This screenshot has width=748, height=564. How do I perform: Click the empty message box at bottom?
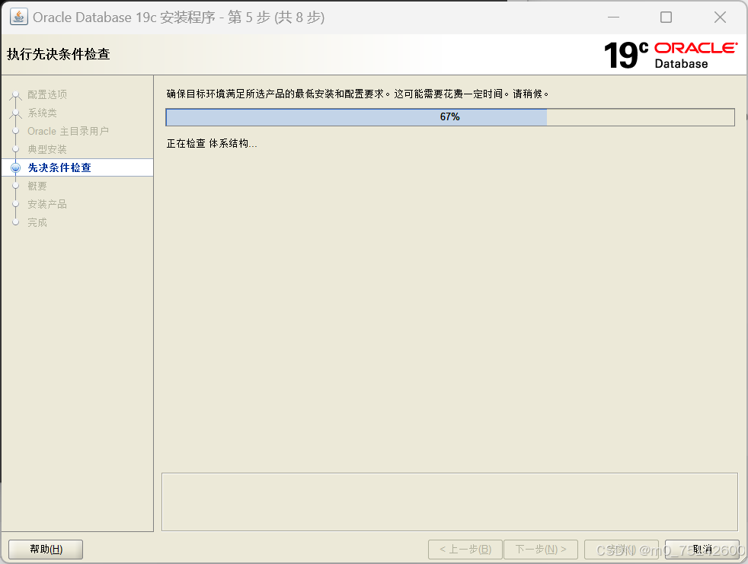449,502
